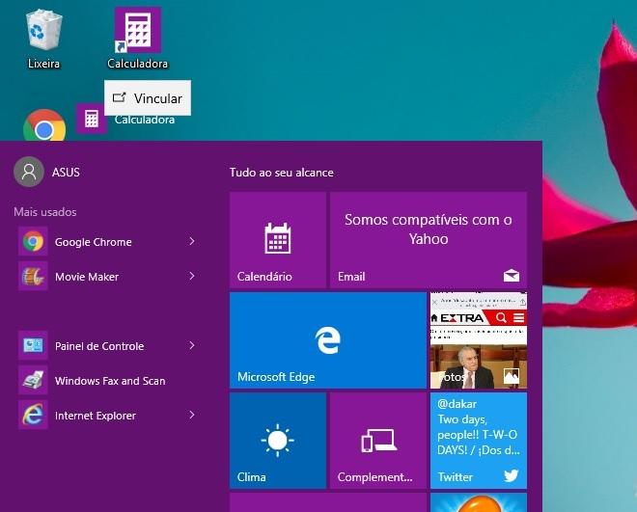Open the Clima weather tile
Viewport: 637px width, 512px height.
[278, 441]
